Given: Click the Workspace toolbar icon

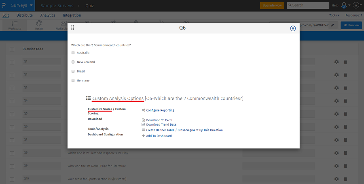Looking at the screenshot, I should pyautogui.click(x=15, y=25).
